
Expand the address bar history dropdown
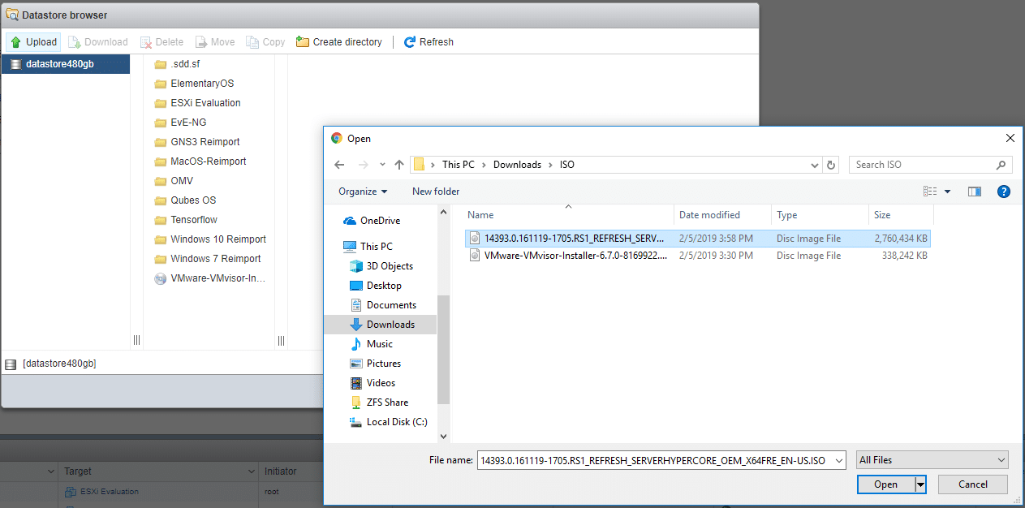816,165
